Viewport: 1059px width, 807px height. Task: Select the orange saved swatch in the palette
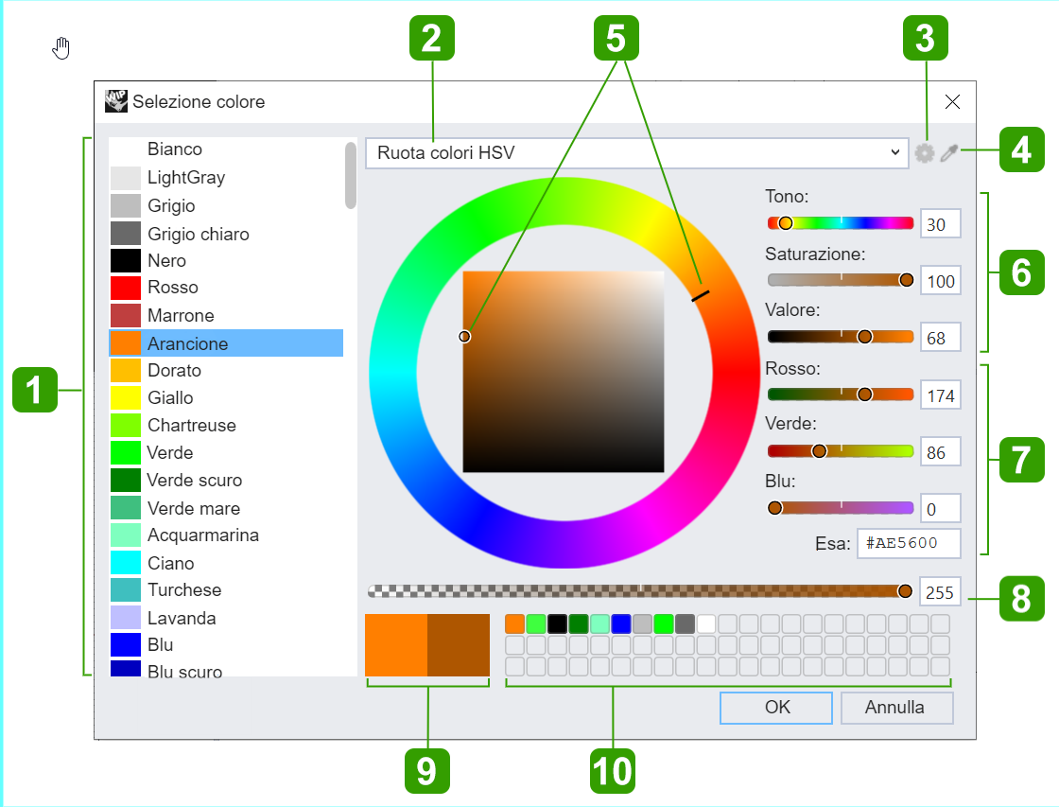514,623
